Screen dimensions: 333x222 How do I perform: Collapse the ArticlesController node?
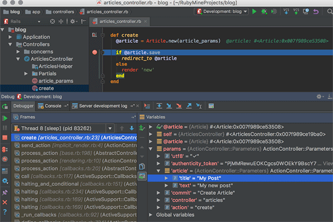pos(18,59)
